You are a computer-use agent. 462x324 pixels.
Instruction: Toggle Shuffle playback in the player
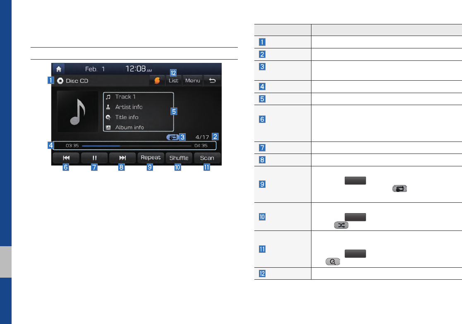pyautogui.click(x=179, y=158)
